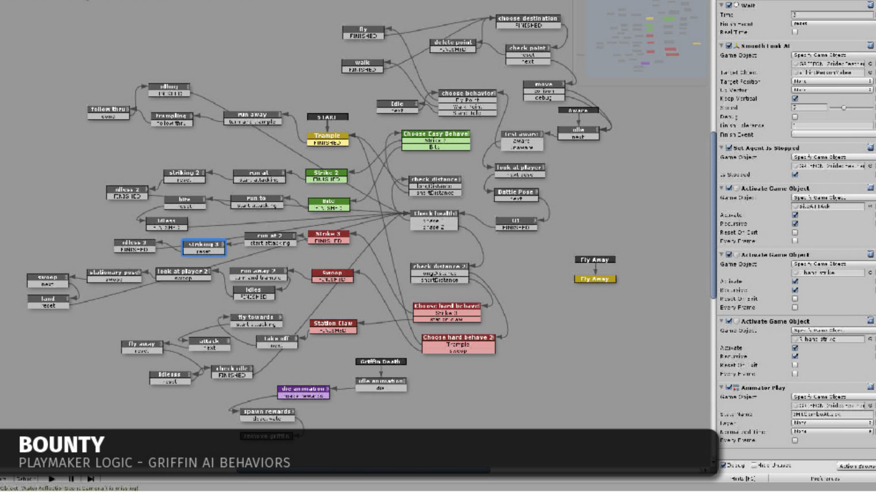Viewport: 876px width, 493px height.
Task: Click the Pause button in the bottom toolbar
Action: [x=71, y=479]
